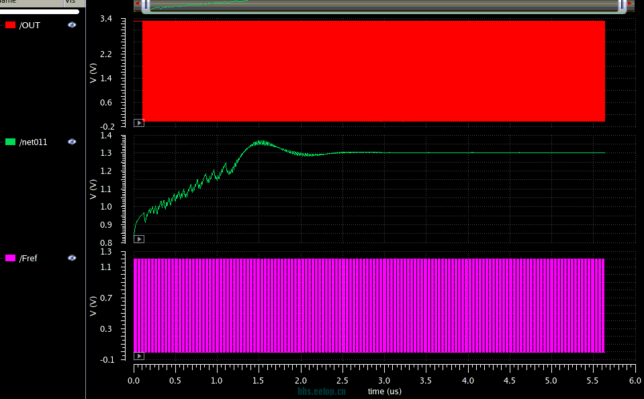Select the /OUT signal name
The width and height of the screenshot is (644, 399).
(x=30, y=26)
